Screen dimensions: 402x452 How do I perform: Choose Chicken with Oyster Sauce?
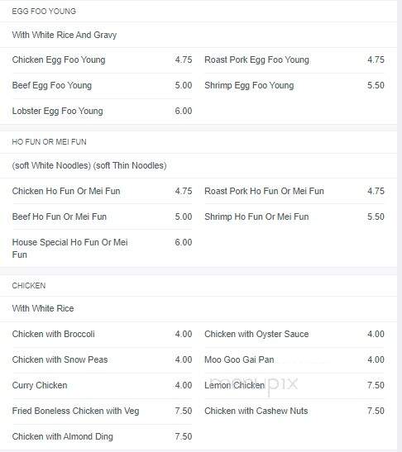tap(256, 334)
